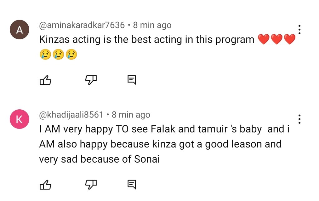Click the first red heart emoji
The image size is (319, 201).
[264, 40]
